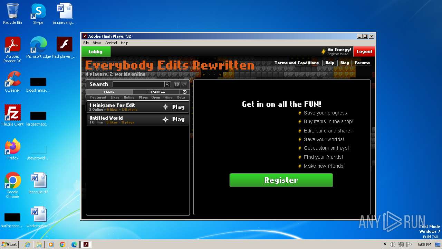442x249 pixels.
Task: Click Edge in the taskbar
Action: (74, 245)
